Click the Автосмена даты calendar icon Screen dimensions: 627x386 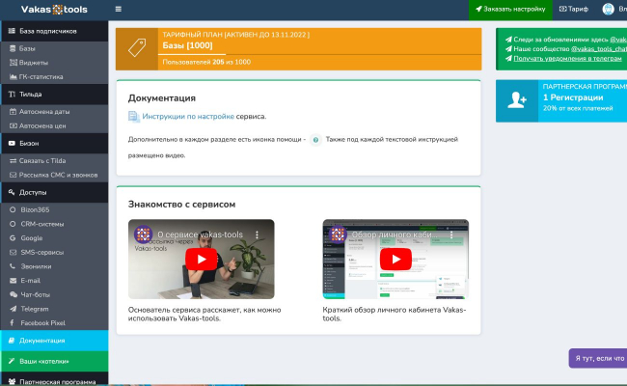tap(13, 112)
